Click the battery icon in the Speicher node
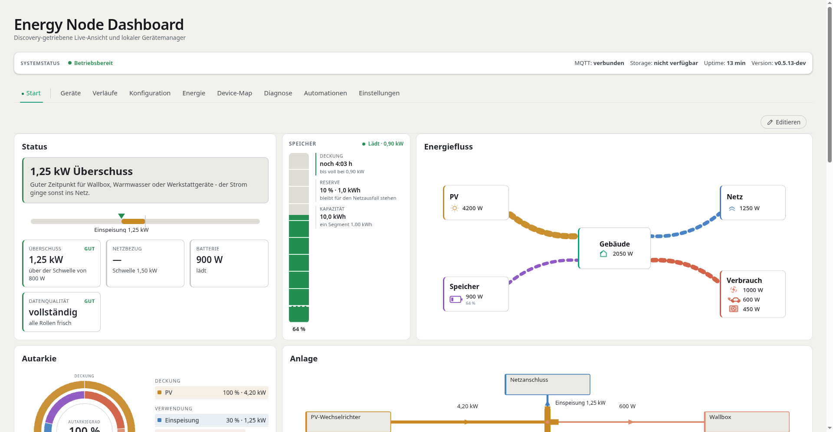This screenshot has width=833, height=432. tap(456, 299)
